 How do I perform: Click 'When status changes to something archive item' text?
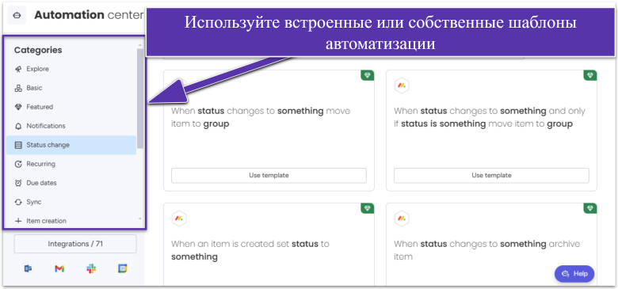486,250
